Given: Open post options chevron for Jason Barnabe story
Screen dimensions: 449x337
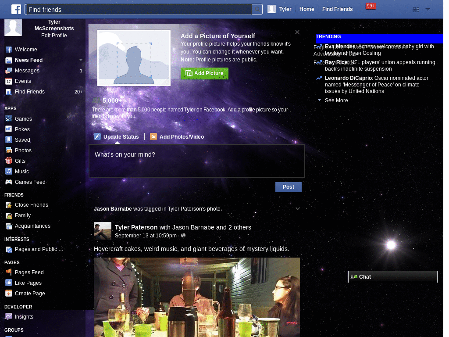Looking at the screenshot, I should [x=298, y=208].
